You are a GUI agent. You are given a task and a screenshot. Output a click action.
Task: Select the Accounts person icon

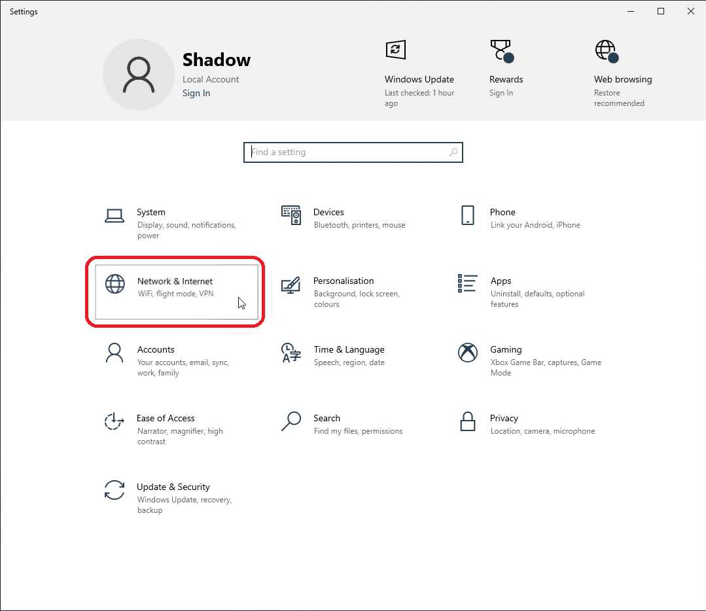115,353
